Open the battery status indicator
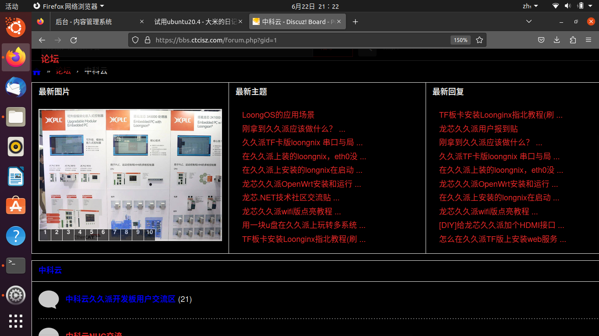 581,6
